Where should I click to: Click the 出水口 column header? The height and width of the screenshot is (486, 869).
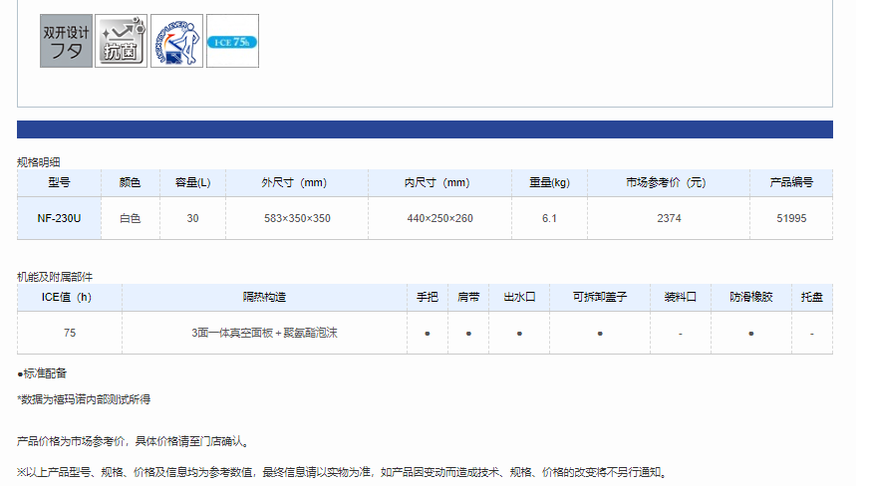click(x=519, y=297)
